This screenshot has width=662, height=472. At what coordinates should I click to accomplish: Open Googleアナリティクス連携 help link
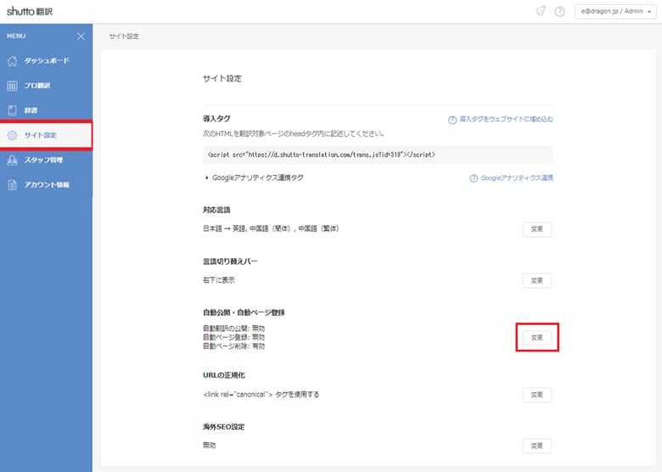(x=517, y=178)
